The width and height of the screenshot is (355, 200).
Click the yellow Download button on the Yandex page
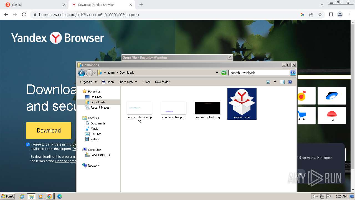[x=49, y=131]
